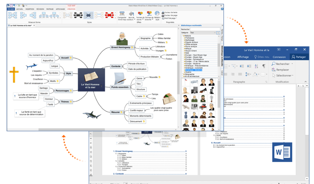Click the Word decrease indent icon
This screenshot has height=184, width=314.
pyautogui.click(x=241, y=66)
